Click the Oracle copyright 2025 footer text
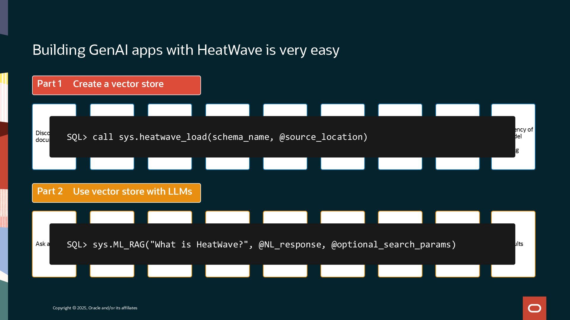 tap(95, 308)
